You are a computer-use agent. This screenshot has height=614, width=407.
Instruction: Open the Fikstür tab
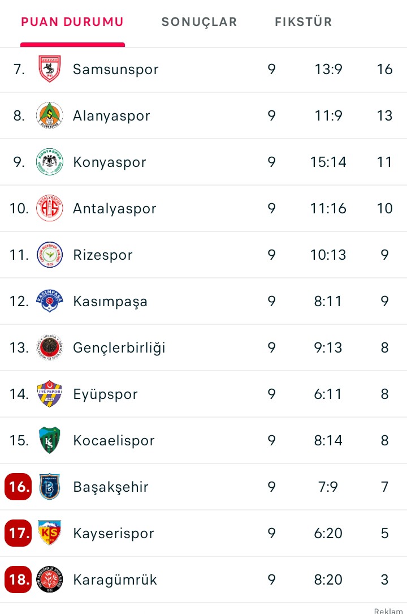click(x=303, y=22)
